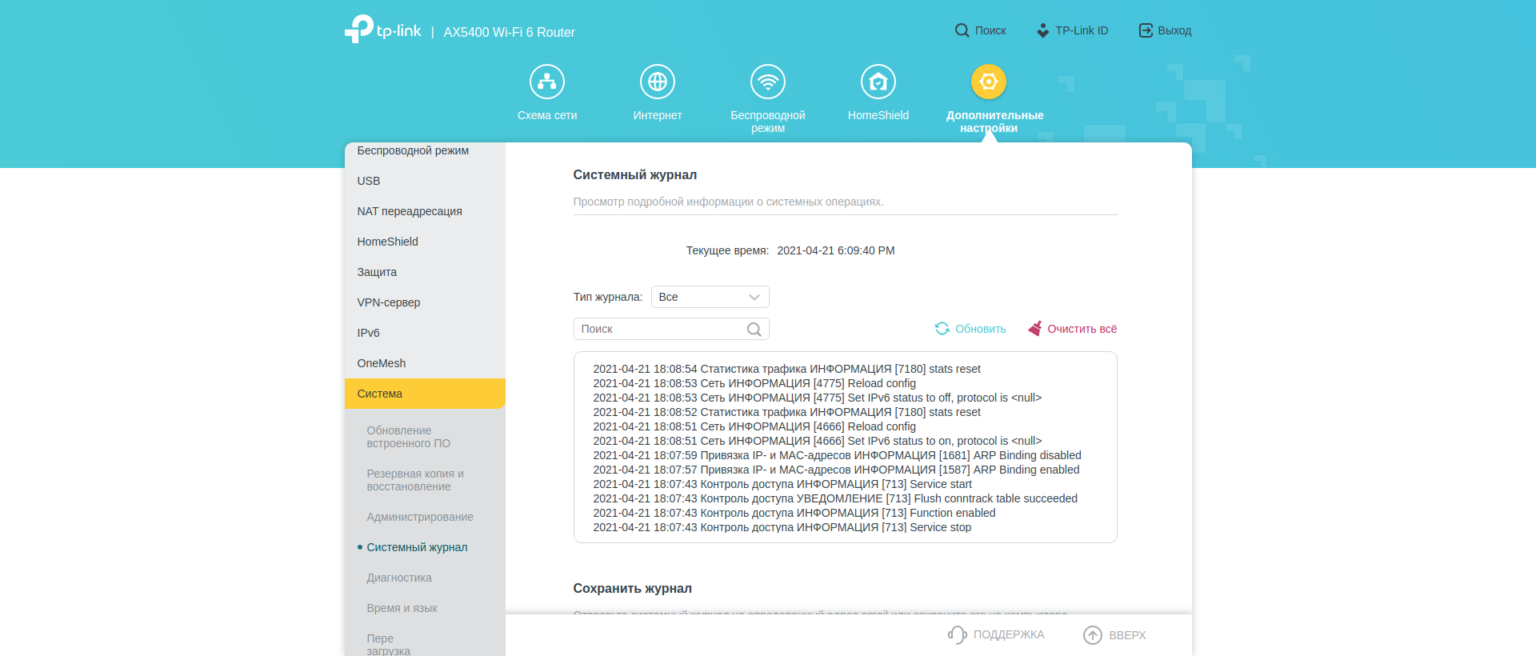Collapse the Система sidebar section

(425, 394)
